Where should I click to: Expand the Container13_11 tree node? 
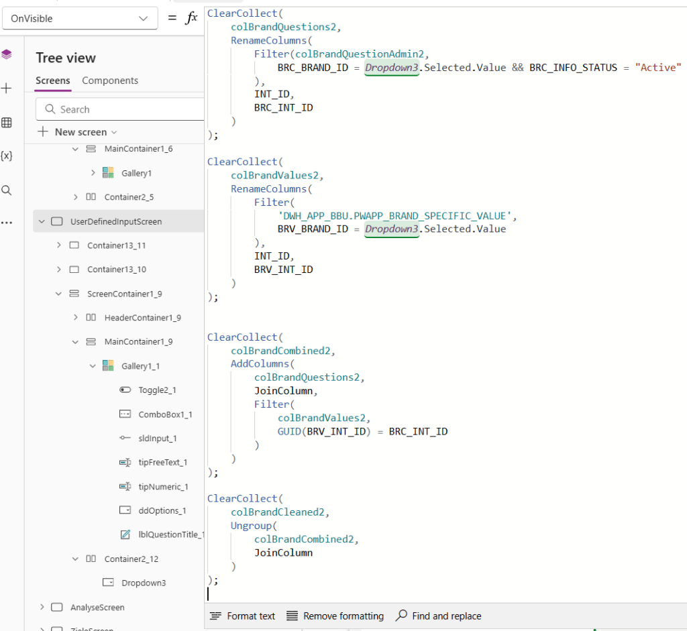coord(59,245)
